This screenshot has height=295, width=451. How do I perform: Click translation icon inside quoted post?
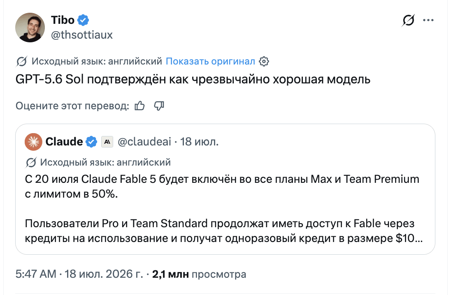click(x=31, y=162)
